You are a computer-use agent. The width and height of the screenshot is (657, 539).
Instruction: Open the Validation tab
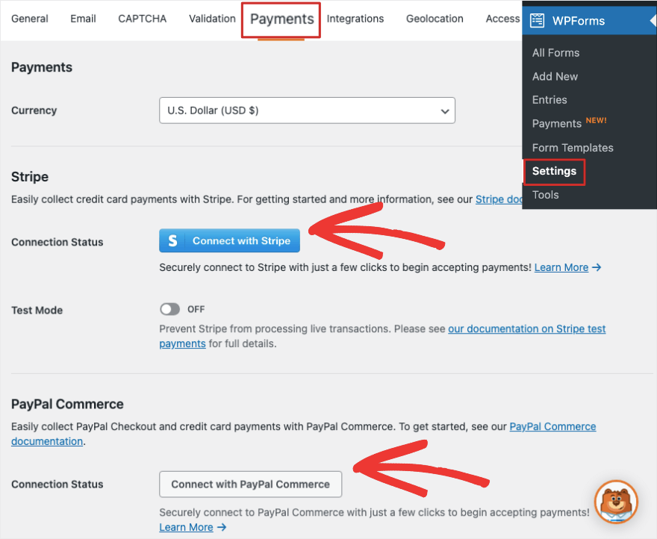click(212, 19)
